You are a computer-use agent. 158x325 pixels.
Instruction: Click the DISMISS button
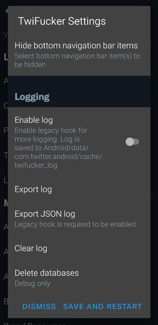[x=39, y=306]
